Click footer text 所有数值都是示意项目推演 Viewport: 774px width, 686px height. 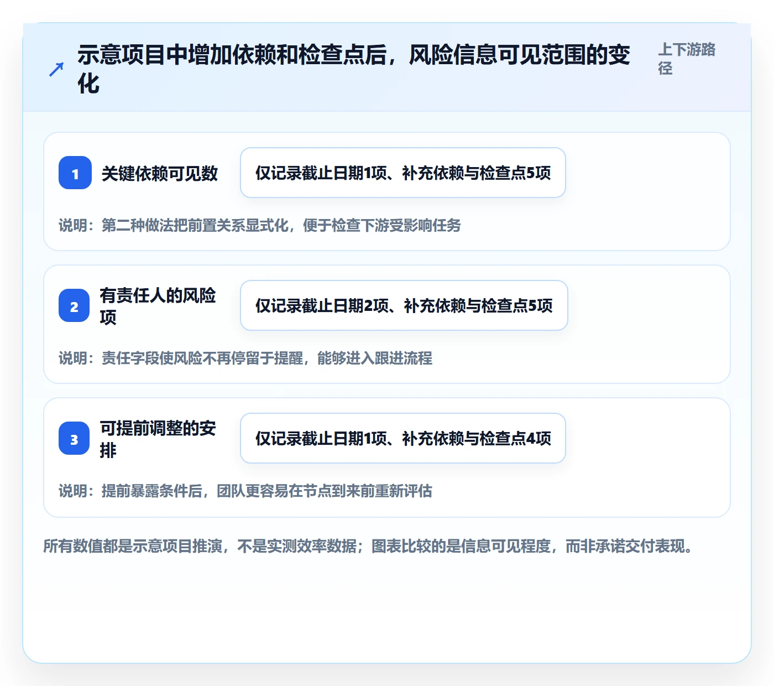369,546
